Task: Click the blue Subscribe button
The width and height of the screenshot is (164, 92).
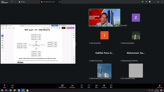Action: tap(55, 26)
